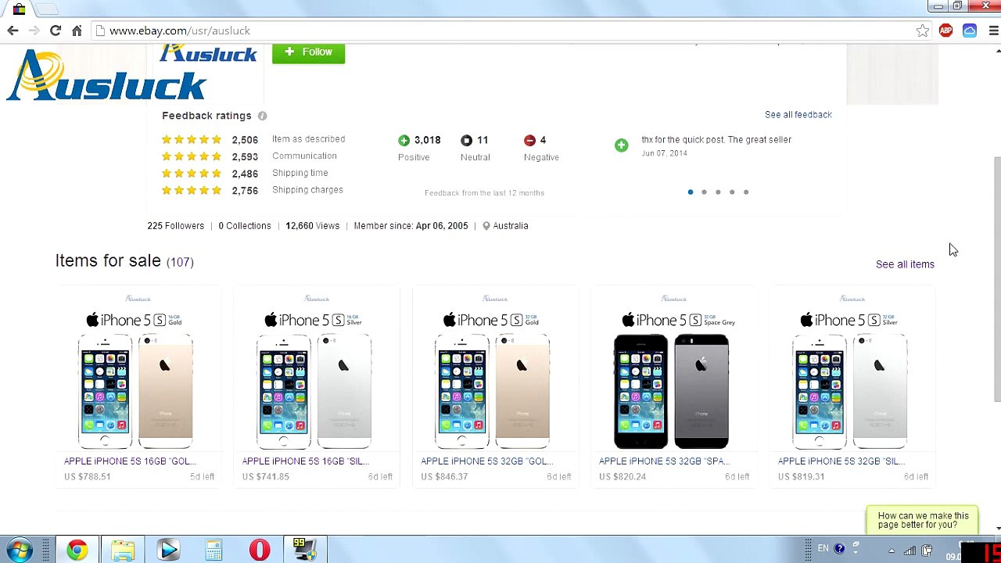
Task: Open the network signal tray icon
Action: (910, 551)
